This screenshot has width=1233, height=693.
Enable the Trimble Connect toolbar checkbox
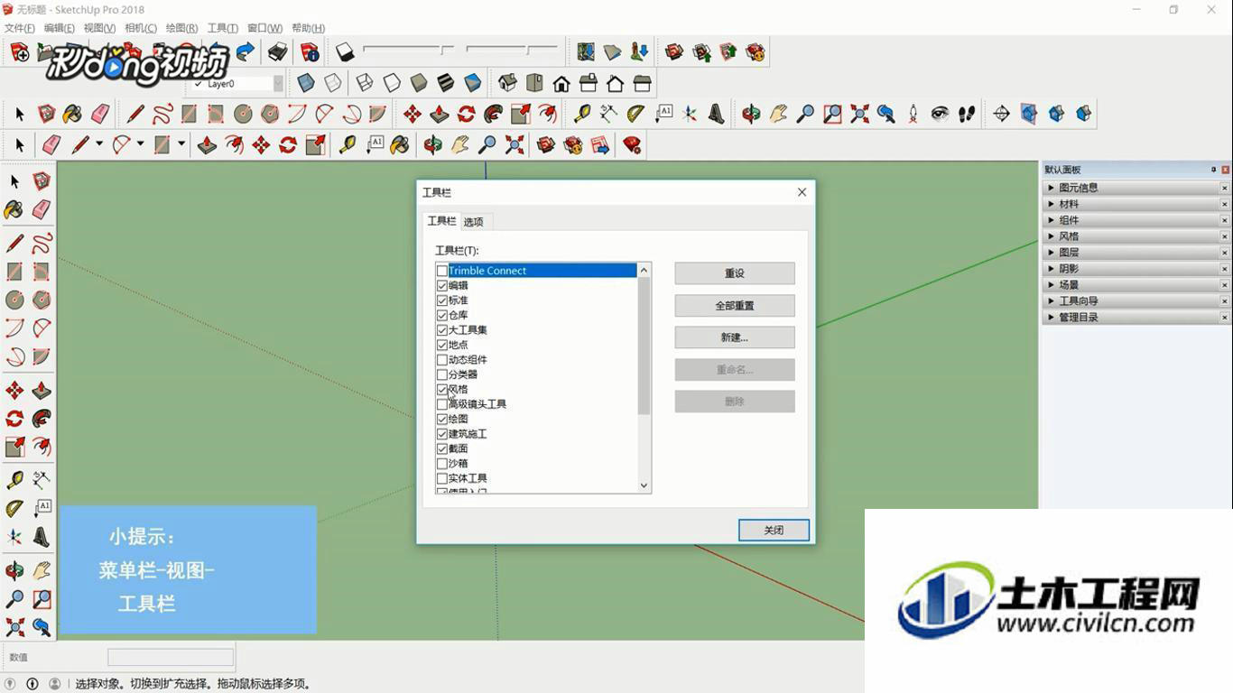click(442, 271)
